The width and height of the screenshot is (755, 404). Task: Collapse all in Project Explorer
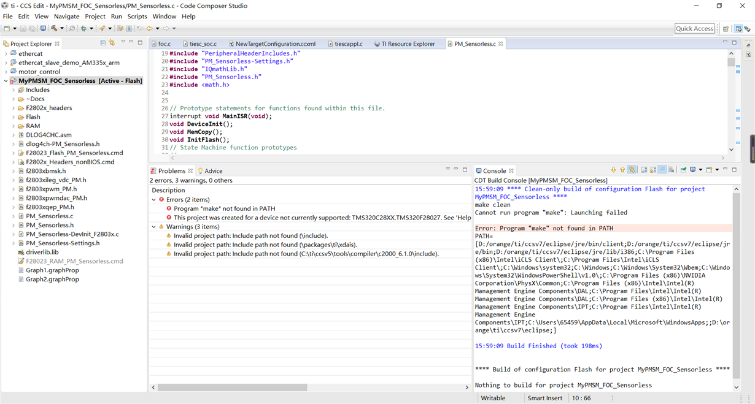(103, 43)
